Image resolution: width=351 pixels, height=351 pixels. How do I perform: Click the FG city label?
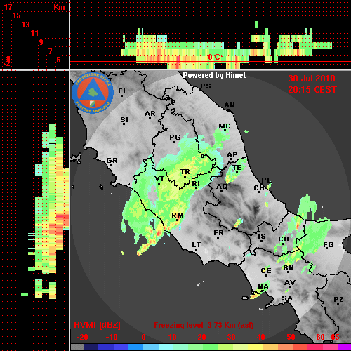coord(329,245)
